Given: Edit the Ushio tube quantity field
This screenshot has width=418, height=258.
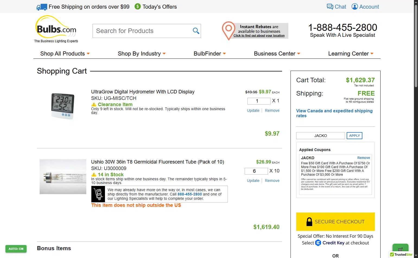Looking at the screenshot, I should coord(256,171).
